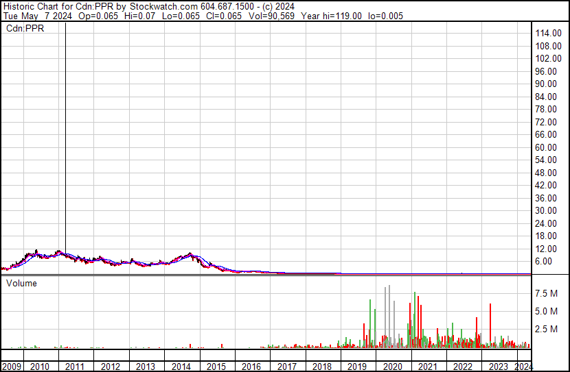Click the 72.00 price axis label
Viewport: 570px width, 372px height.
[546, 122]
